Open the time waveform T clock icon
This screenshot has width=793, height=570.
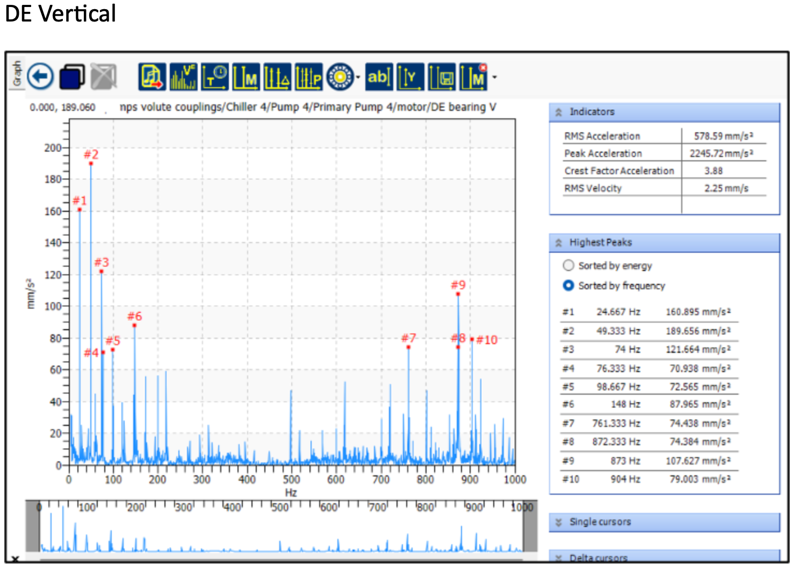[215, 76]
